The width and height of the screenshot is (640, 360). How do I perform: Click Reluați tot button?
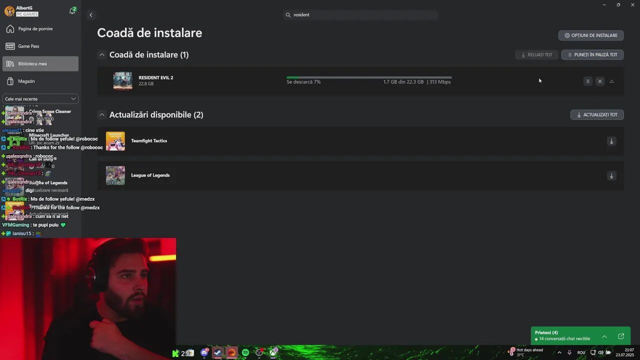536,55
